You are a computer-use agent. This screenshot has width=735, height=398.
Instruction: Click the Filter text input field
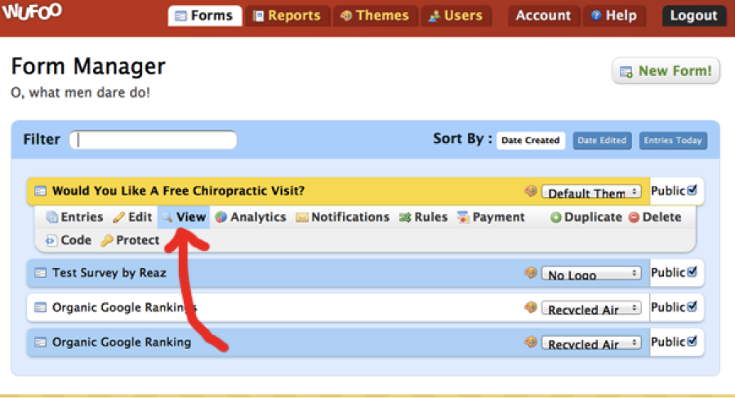(154, 140)
